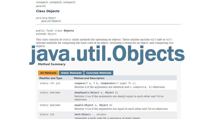Click the Object link after 'extends'
This screenshot has height=119, width=213.
click(52, 34)
